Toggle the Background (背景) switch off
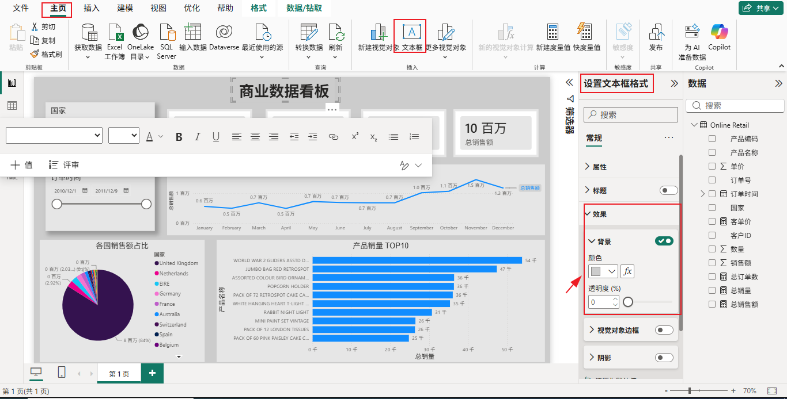 pos(664,241)
